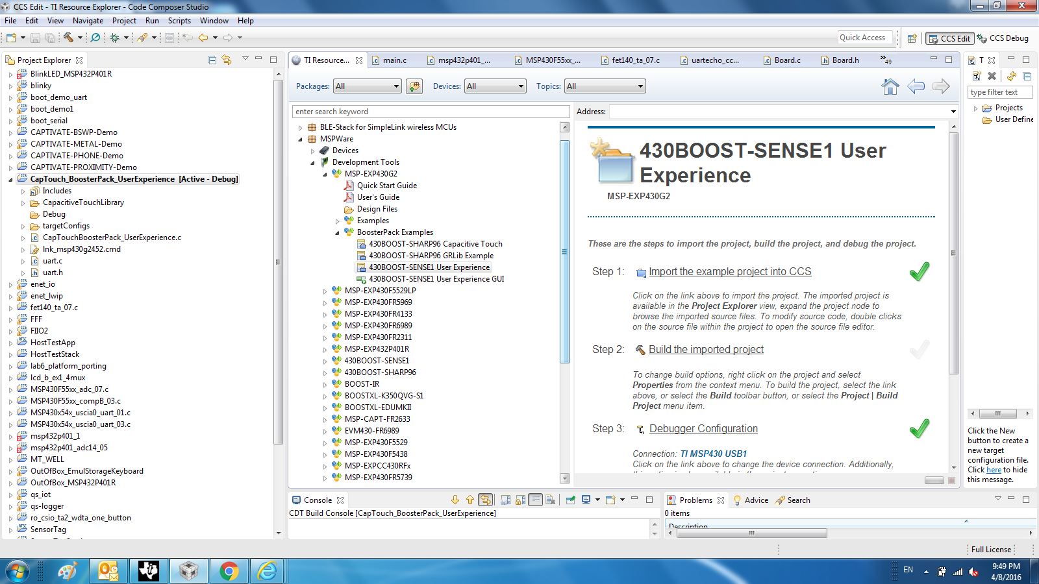Go to Resource Explorer home page

click(890, 86)
